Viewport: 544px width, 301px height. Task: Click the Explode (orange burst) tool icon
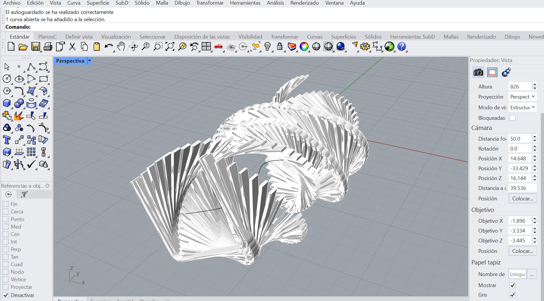coord(19,116)
